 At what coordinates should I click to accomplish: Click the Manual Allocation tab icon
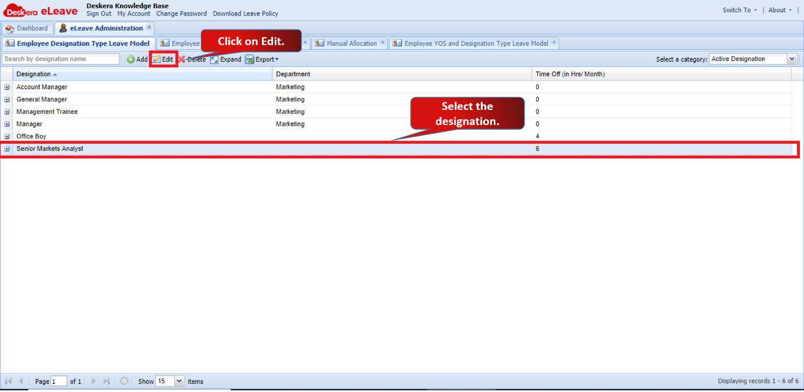[319, 44]
